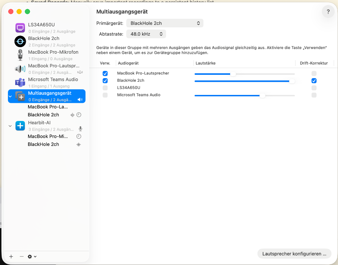Uncheck Verwenden for BlackHole 2ch
This screenshot has width=338, height=265.
[x=105, y=81]
